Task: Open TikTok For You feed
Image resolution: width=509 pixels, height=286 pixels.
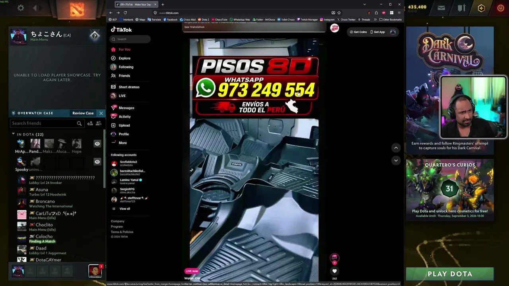Action: [x=120, y=49]
